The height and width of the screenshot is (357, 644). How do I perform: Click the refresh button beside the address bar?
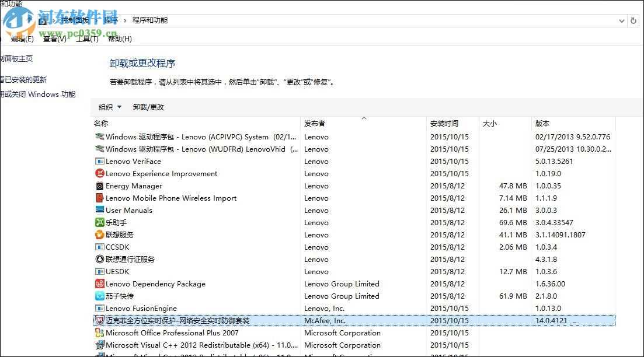click(633, 20)
